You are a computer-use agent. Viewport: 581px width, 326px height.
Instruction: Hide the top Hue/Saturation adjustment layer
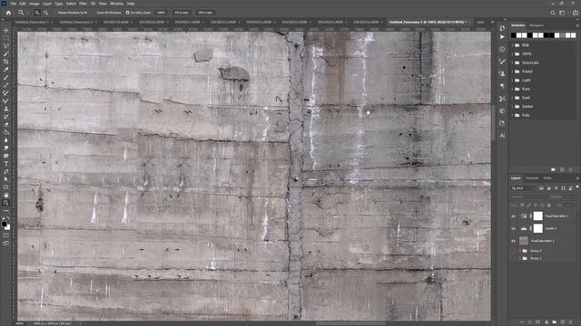pos(513,216)
